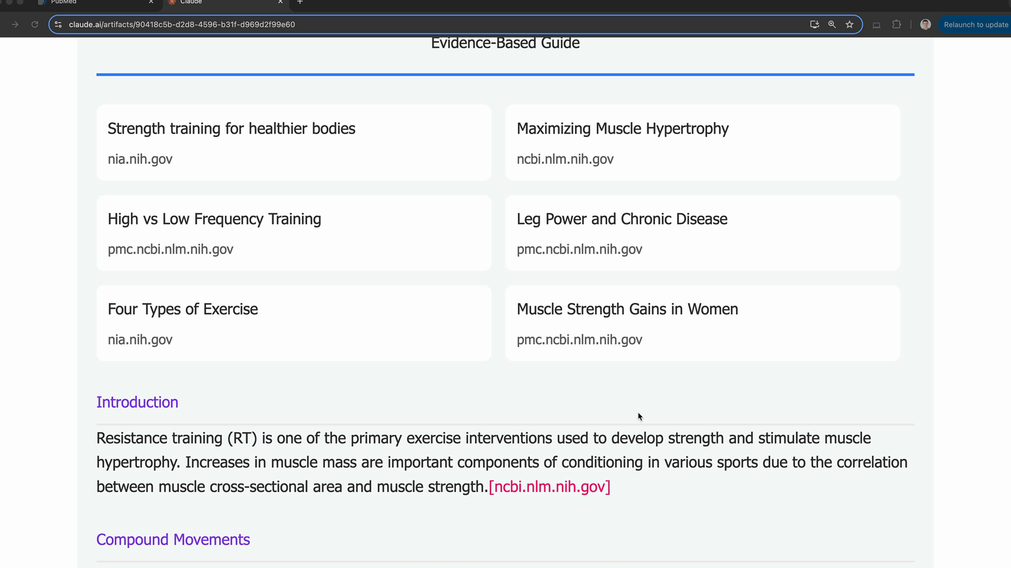Click the side panel icon in toolbar
This screenshot has height=568, width=1011.
(876, 25)
